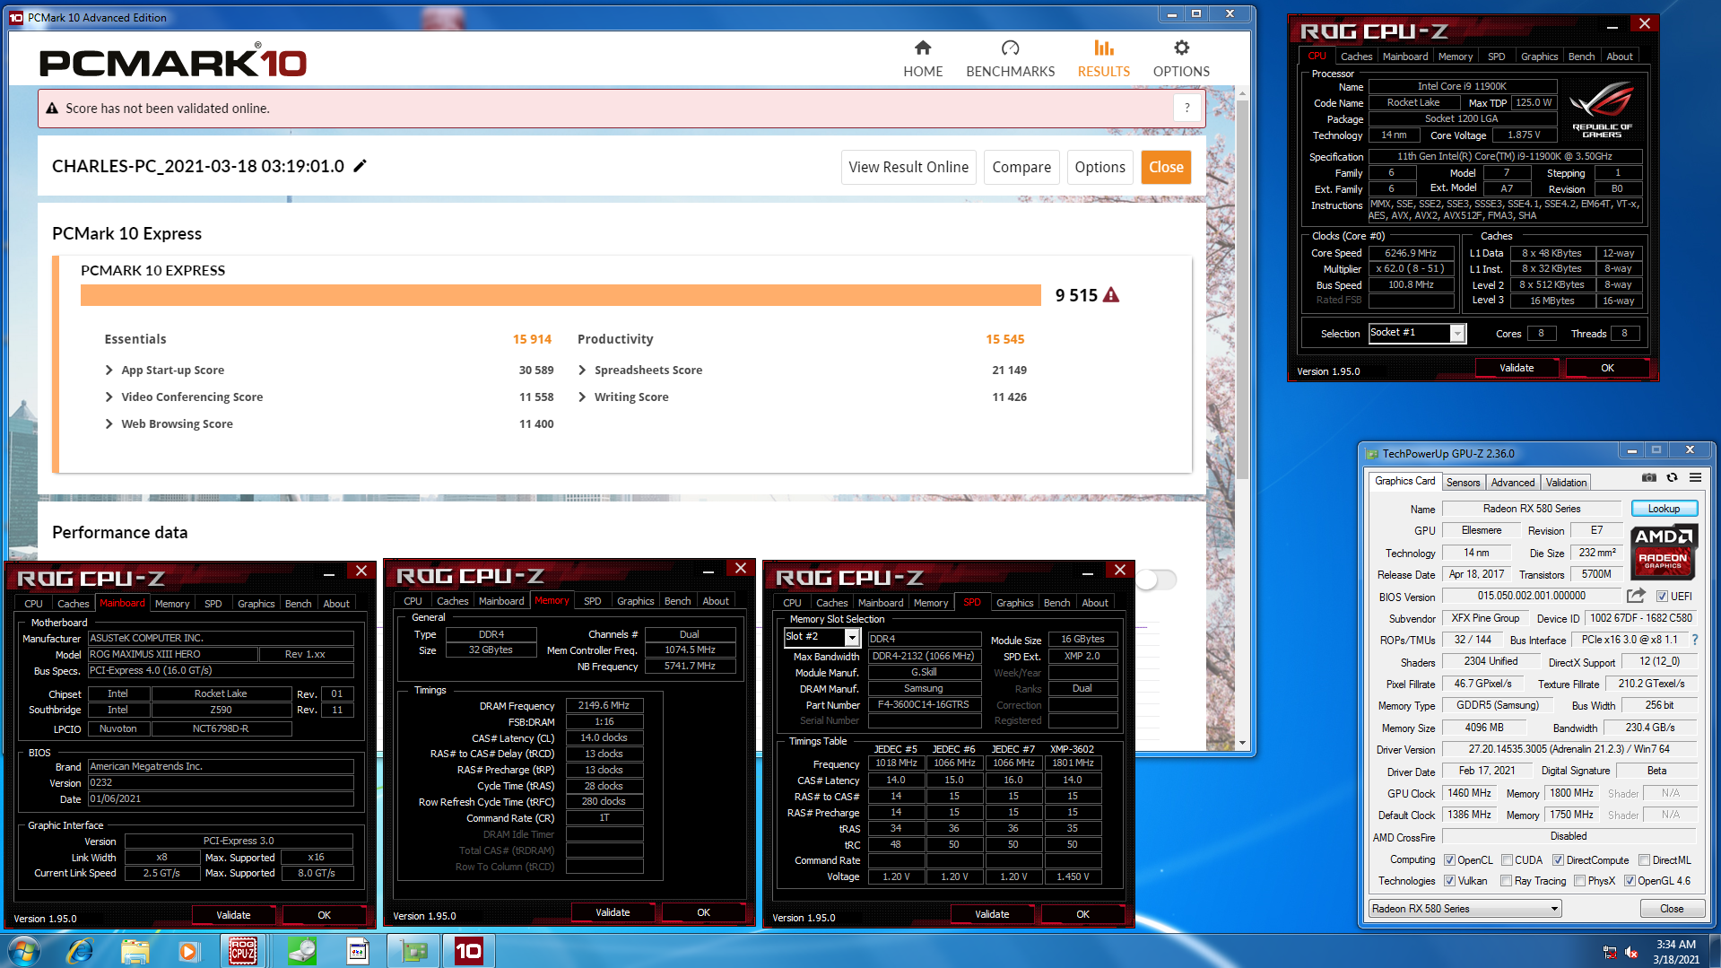
Task: Click OK in the Memory CPU-Z window
Action: (x=703, y=912)
